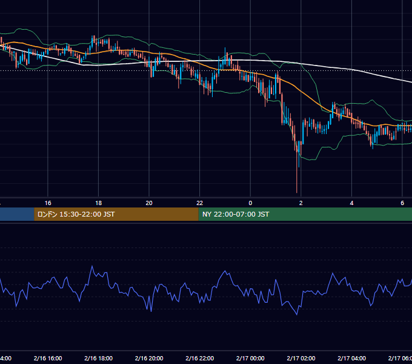Click the 2/17 02:00 time label
The image size is (412, 364).
click(301, 358)
